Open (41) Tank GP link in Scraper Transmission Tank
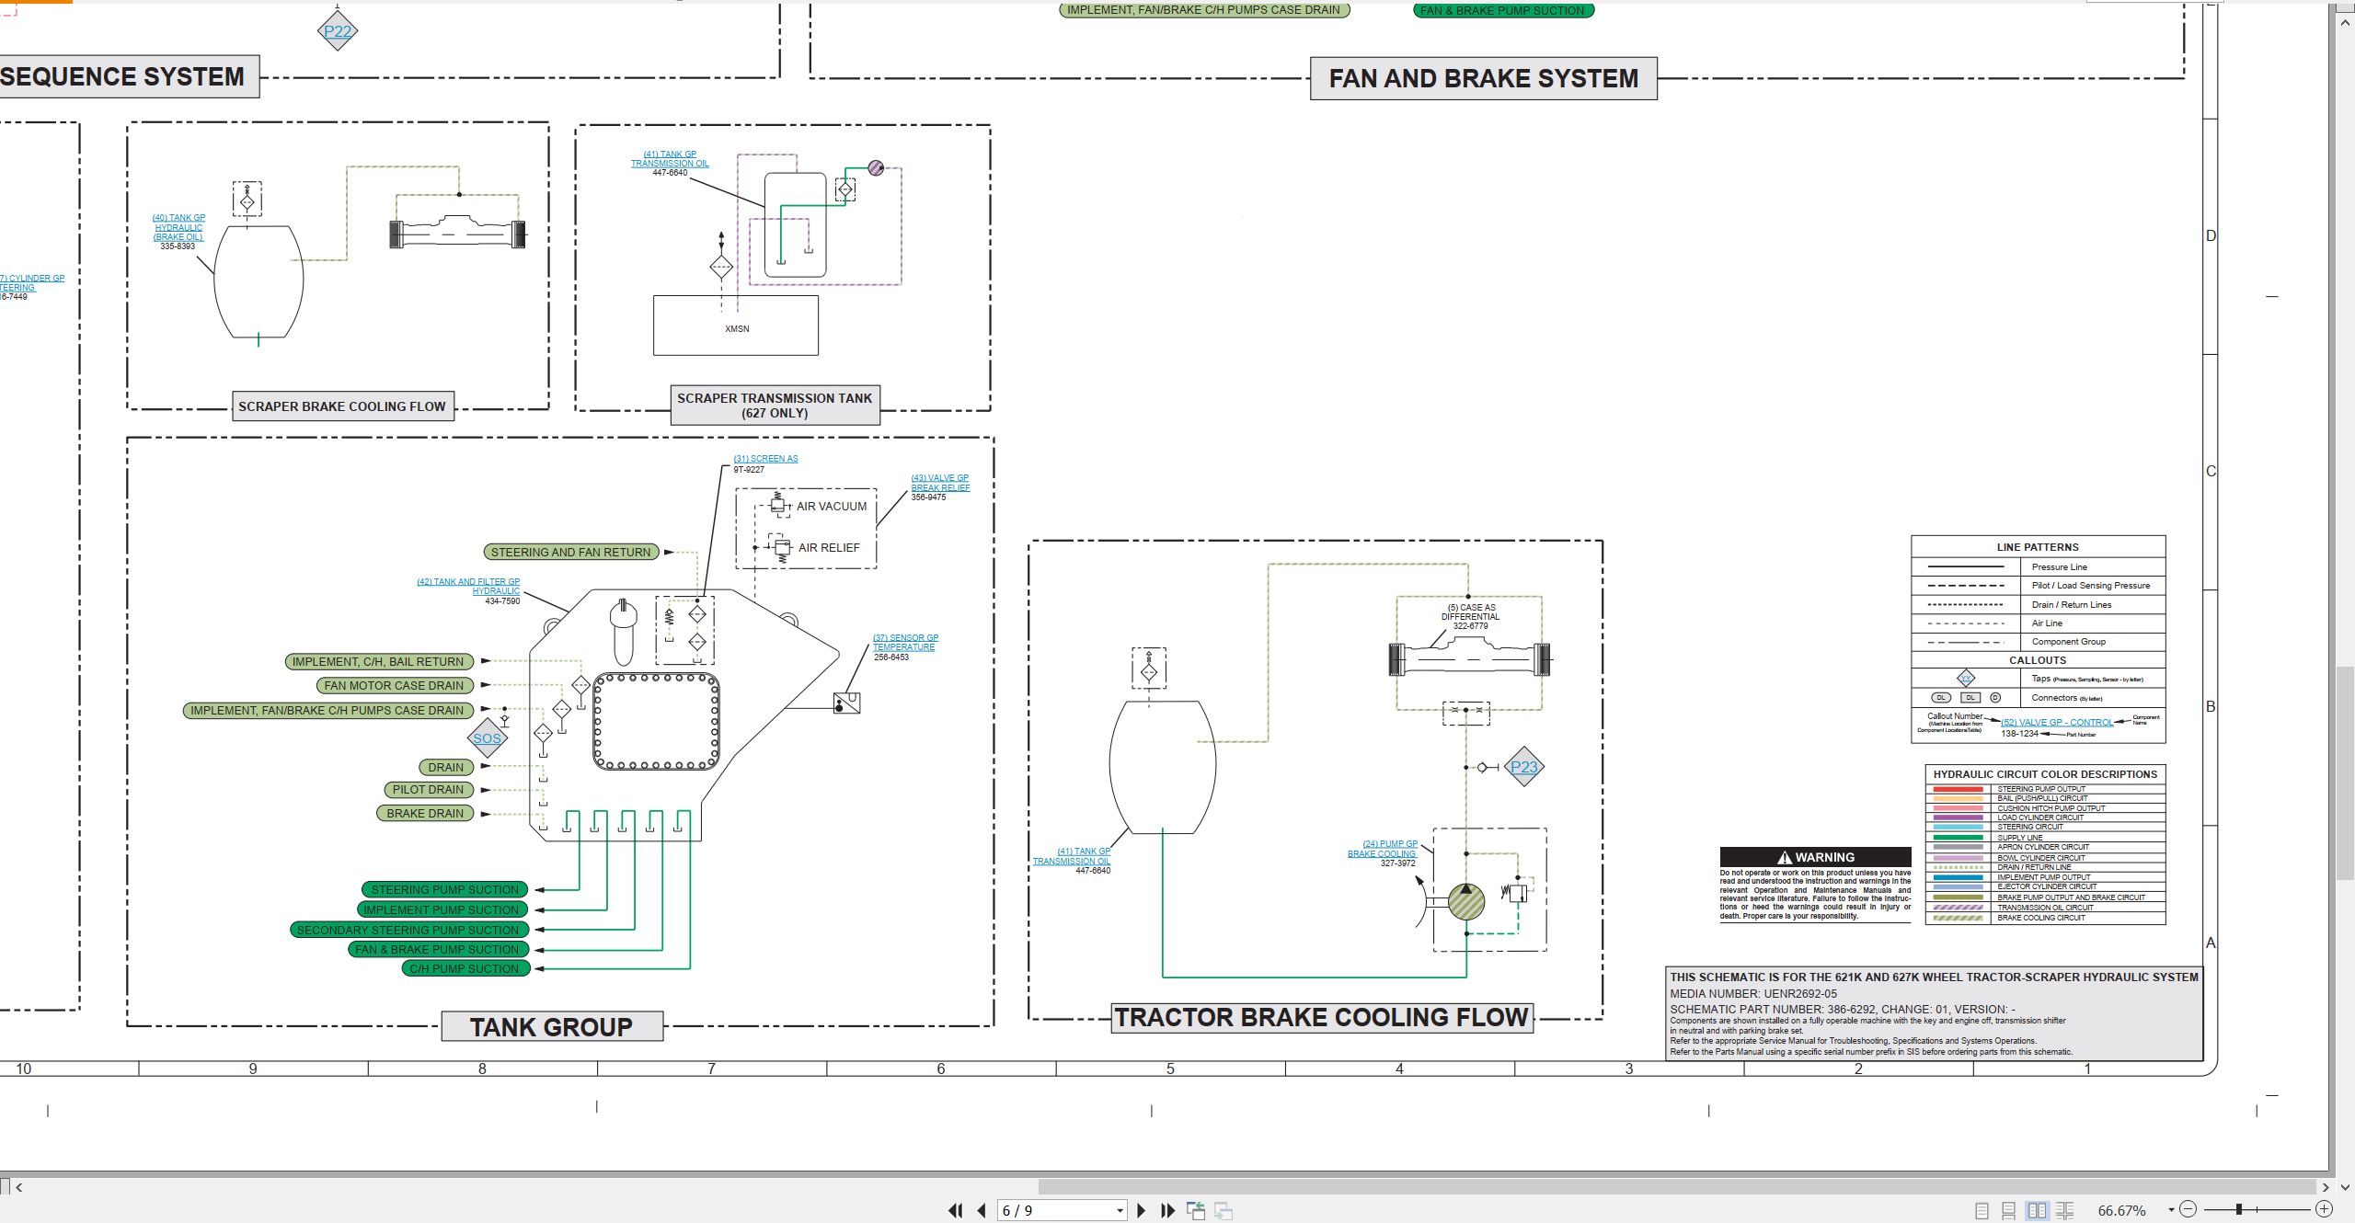Screen dimensions: 2355x1223 click(670, 159)
